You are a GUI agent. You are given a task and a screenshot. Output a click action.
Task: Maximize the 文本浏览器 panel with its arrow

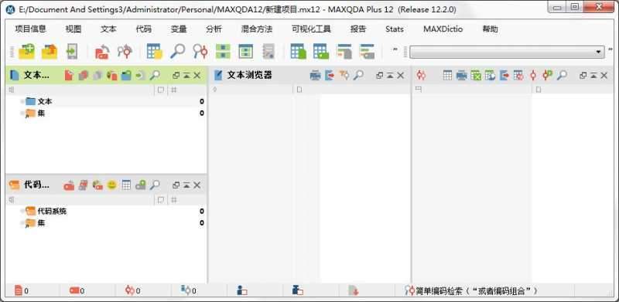(x=390, y=75)
